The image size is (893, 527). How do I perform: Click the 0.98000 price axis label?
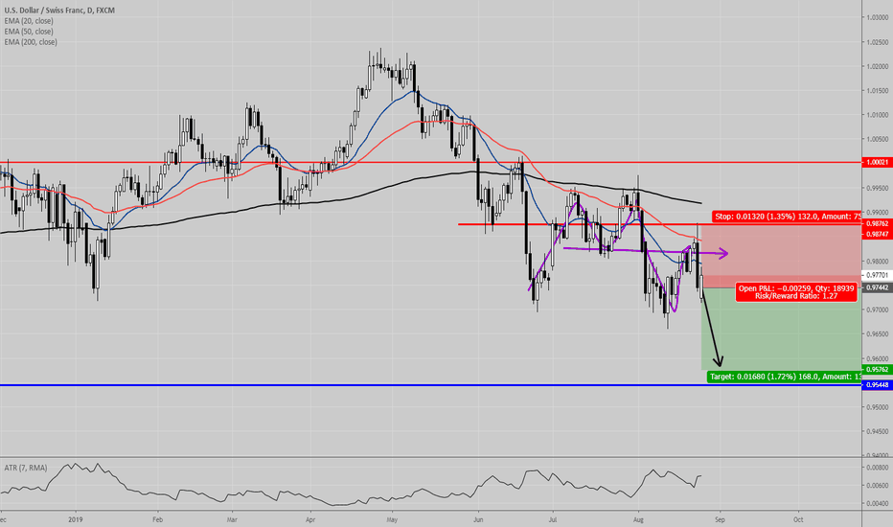[877, 261]
